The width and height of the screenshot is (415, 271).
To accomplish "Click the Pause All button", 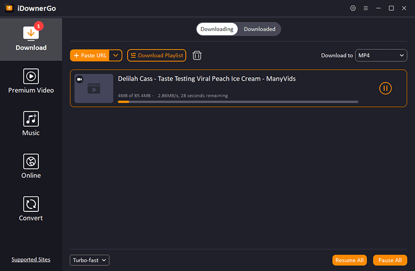I will pyautogui.click(x=390, y=260).
